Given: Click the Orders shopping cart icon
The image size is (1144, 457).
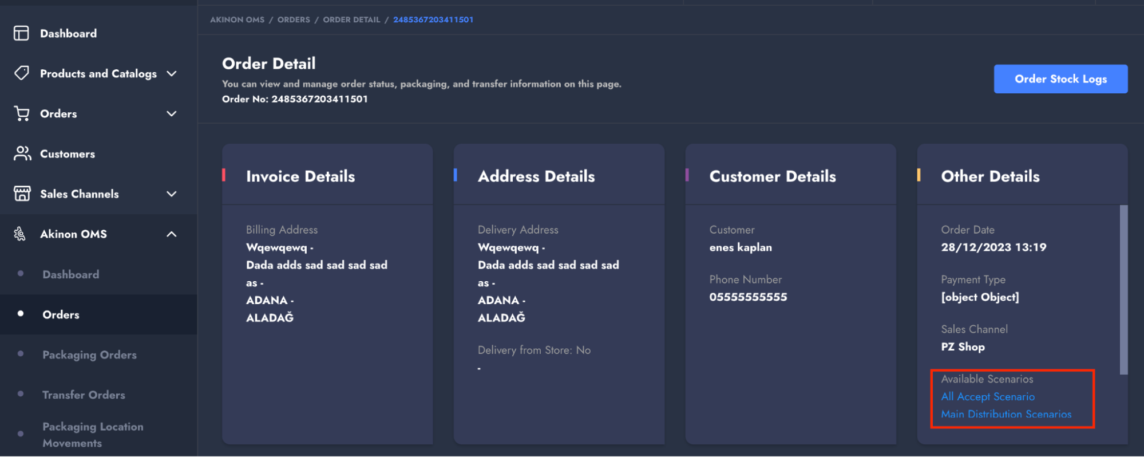Looking at the screenshot, I should [22, 113].
